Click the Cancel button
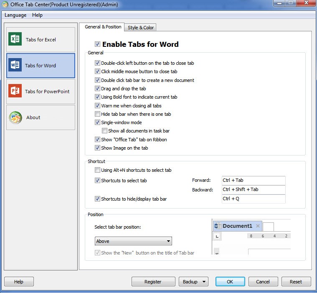This screenshot has width=317, height=293. (x=263, y=282)
